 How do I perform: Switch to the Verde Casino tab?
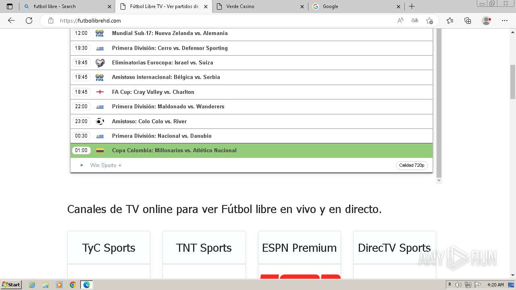tap(260, 6)
